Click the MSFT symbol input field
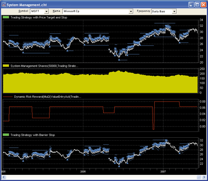Image resolution: width=208 pixels, height=181 pixels. [37, 11]
